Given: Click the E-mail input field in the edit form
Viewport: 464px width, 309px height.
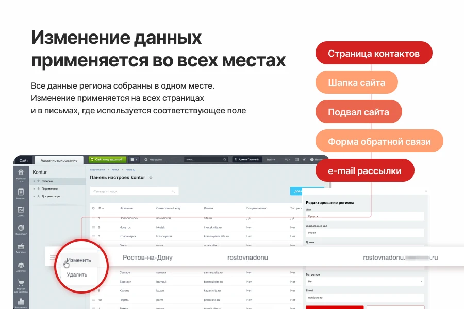Looking at the screenshot, I should pos(365,298).
